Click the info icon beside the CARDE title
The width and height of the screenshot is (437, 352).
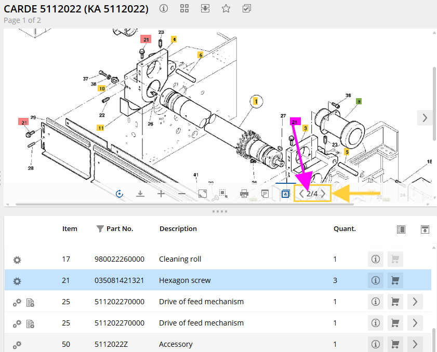pos(164,8)
